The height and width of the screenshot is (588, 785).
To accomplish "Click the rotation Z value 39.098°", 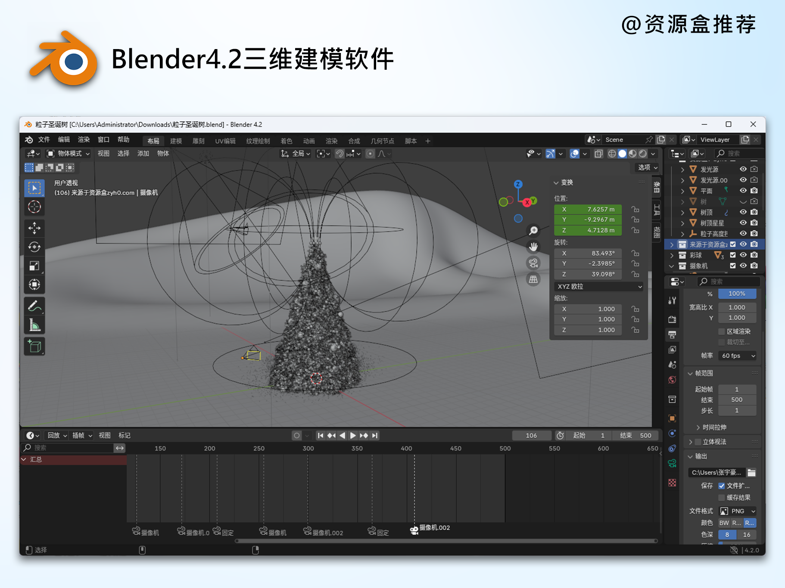I will click(x=588, y=274).
